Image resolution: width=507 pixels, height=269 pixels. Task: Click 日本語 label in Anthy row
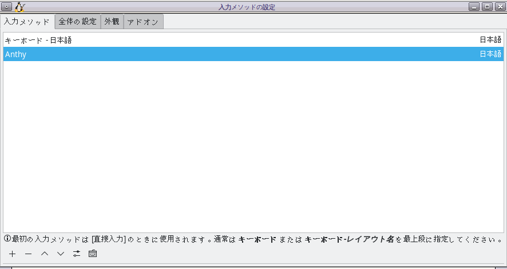pyautogui.click(x=490, y=54)
